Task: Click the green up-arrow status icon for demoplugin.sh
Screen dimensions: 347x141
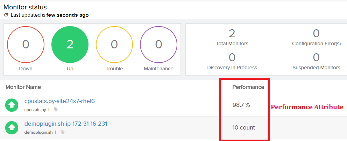Action: (x=12, y=128)
